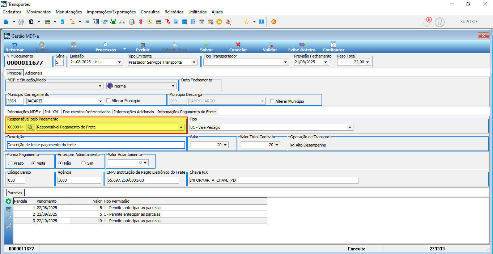Click the Cancelar red X icon
Image resolution: width=493 pixels, height=254 pixels.
[x=238, y=45]
